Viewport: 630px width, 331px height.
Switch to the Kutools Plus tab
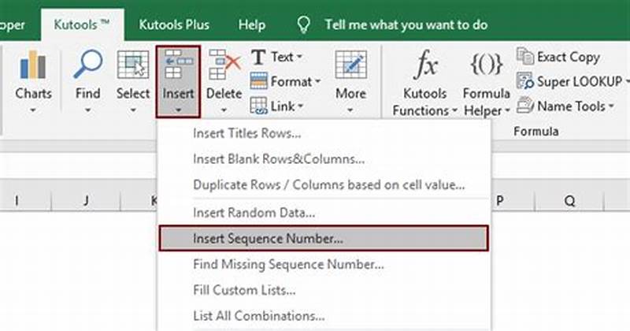pyautogui.click(x=174, y=24)
